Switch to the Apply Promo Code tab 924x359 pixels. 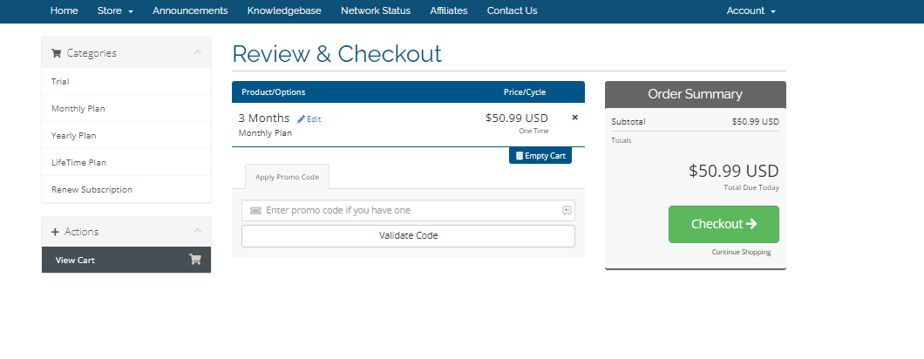click(287, 177)
